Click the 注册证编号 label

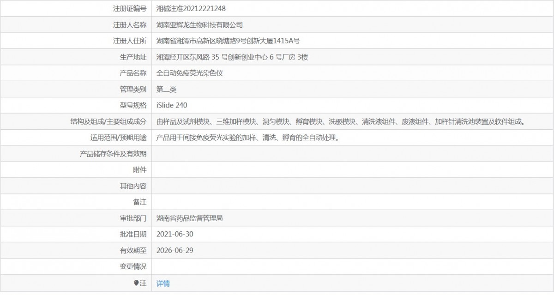point(130,8)
